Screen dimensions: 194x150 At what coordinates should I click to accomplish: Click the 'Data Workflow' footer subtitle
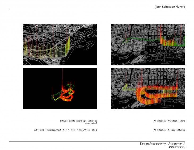pos(177,147)
